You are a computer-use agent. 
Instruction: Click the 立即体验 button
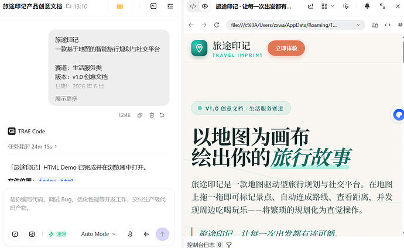(286, 48)
